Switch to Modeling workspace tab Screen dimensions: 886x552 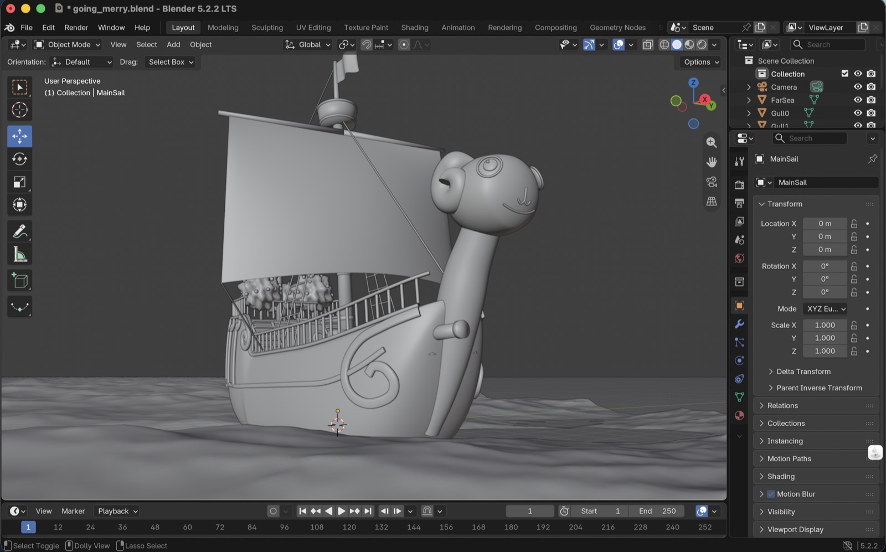223,28
